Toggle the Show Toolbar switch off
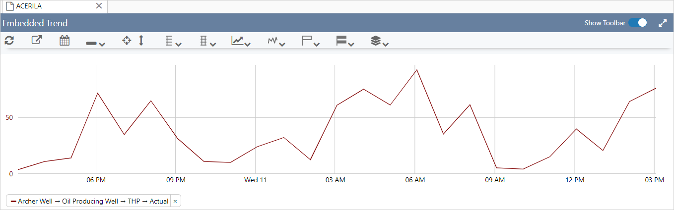 638,23
